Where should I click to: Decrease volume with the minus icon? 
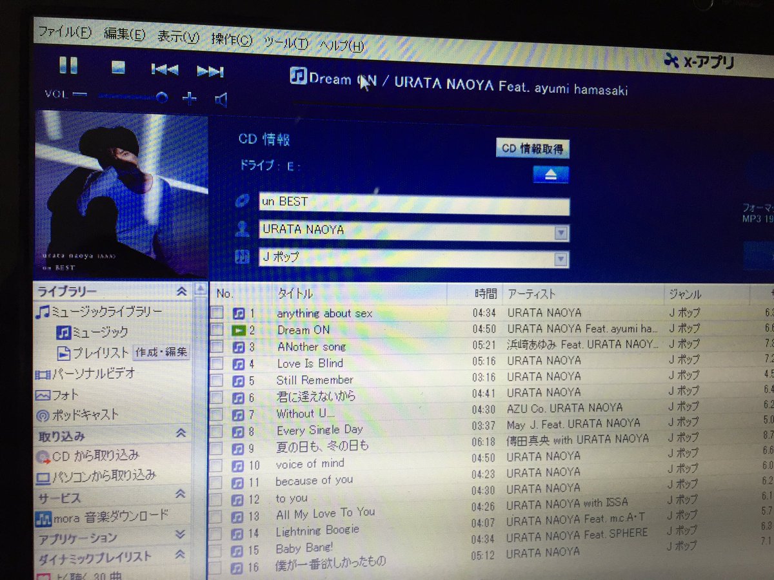tap(79, 94)
